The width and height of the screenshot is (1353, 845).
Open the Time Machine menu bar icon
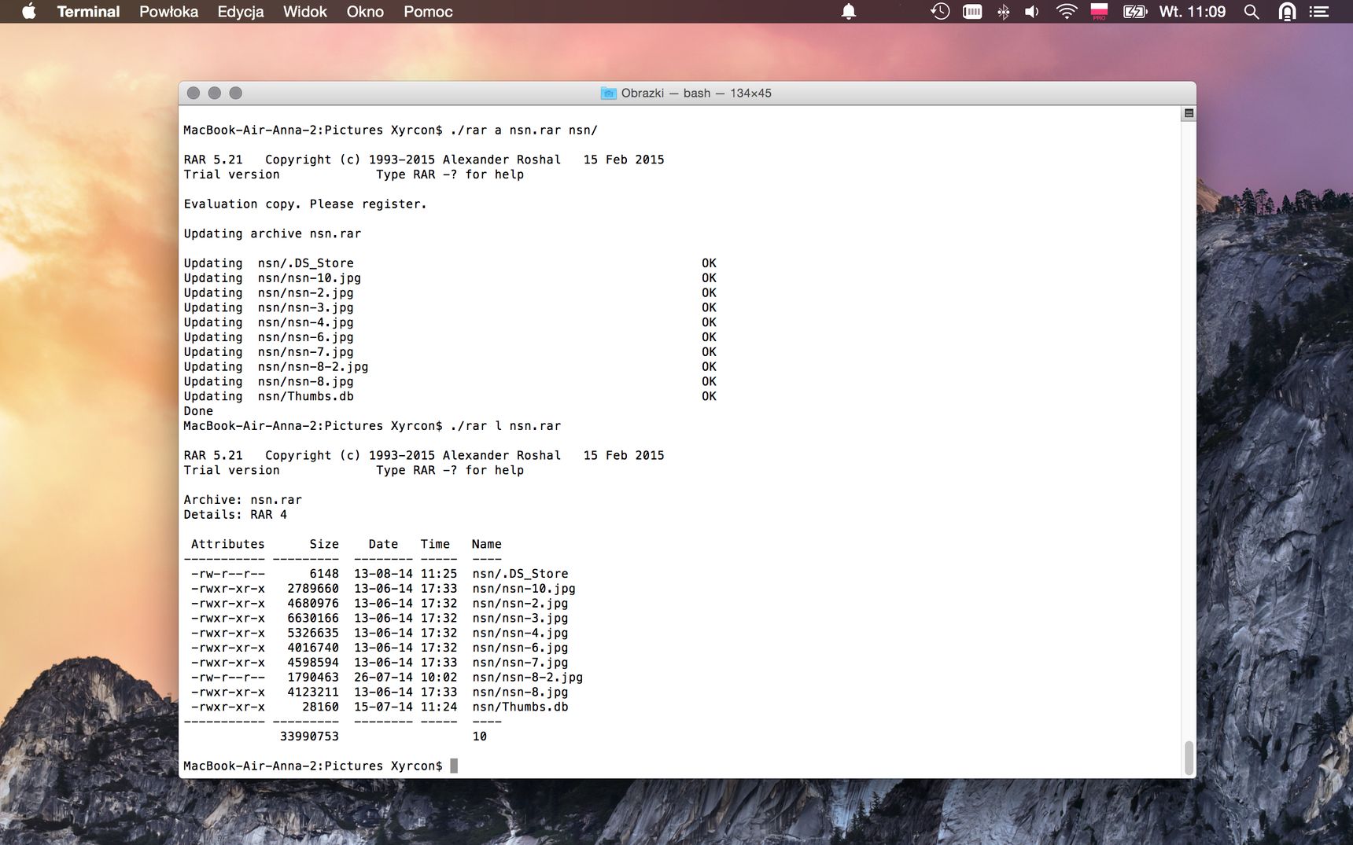coord(940,11)
